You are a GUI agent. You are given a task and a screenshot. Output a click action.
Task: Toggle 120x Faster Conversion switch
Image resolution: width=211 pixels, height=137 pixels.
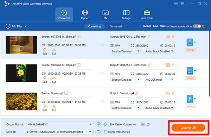[141, 124]
